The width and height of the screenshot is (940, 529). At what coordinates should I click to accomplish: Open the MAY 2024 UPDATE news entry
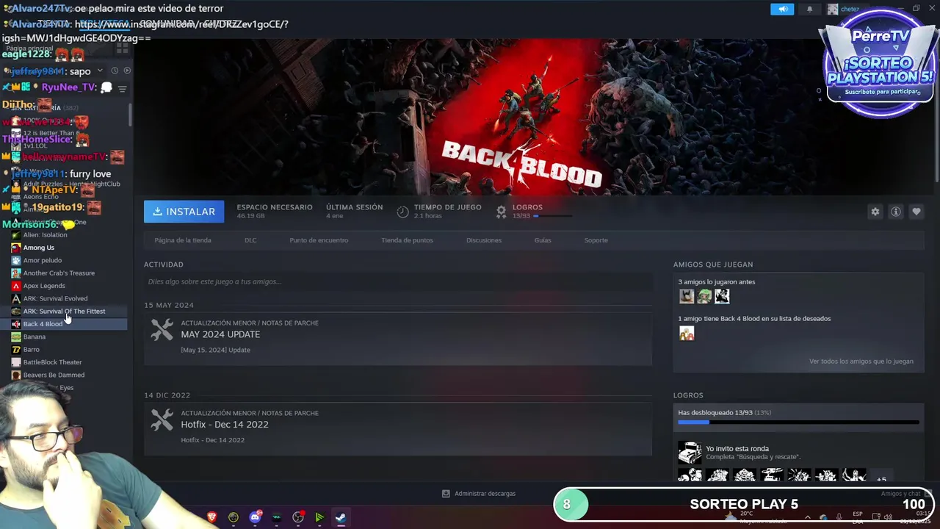click(x=398, y=339)
